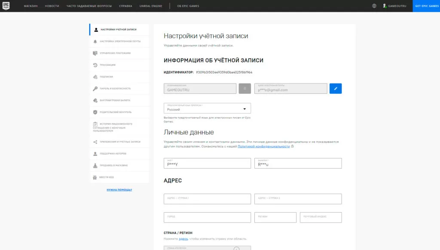Image resolution: width=440 pixels, height=250 pixels.
Task: Click the shield icon for parental controls
Action: pos(96,112)
